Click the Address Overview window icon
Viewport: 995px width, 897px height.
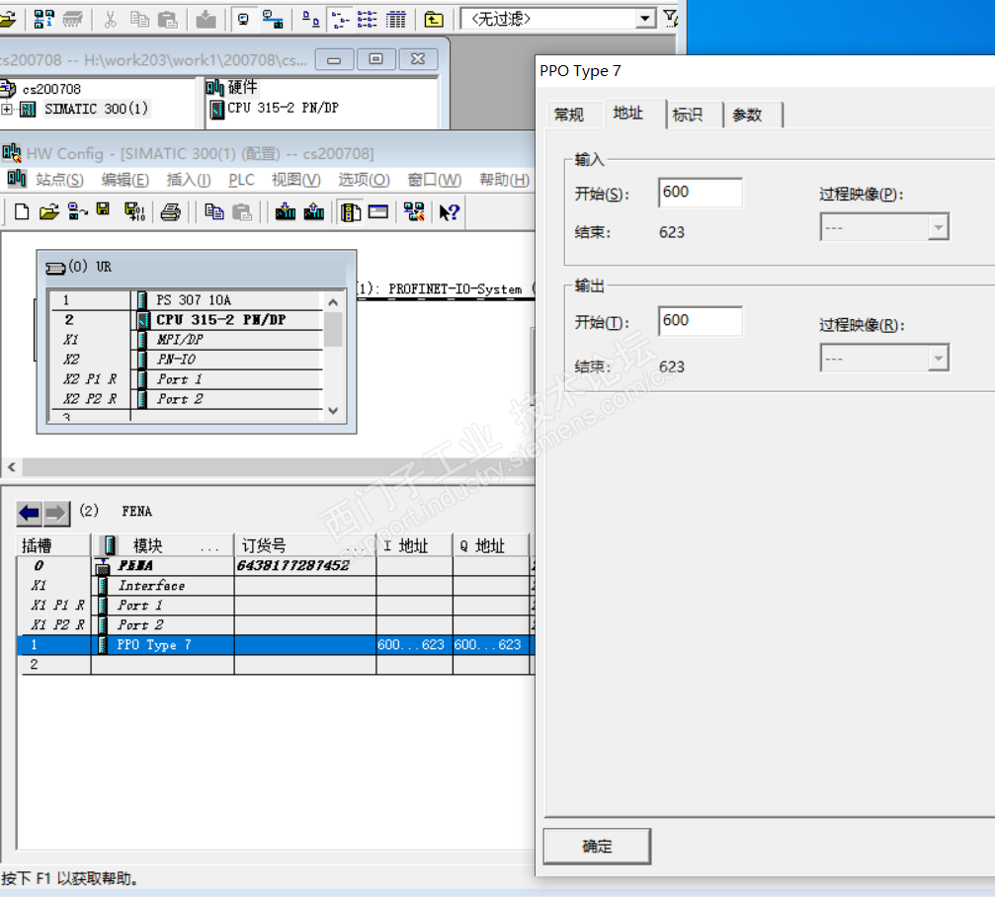(378, 211)
